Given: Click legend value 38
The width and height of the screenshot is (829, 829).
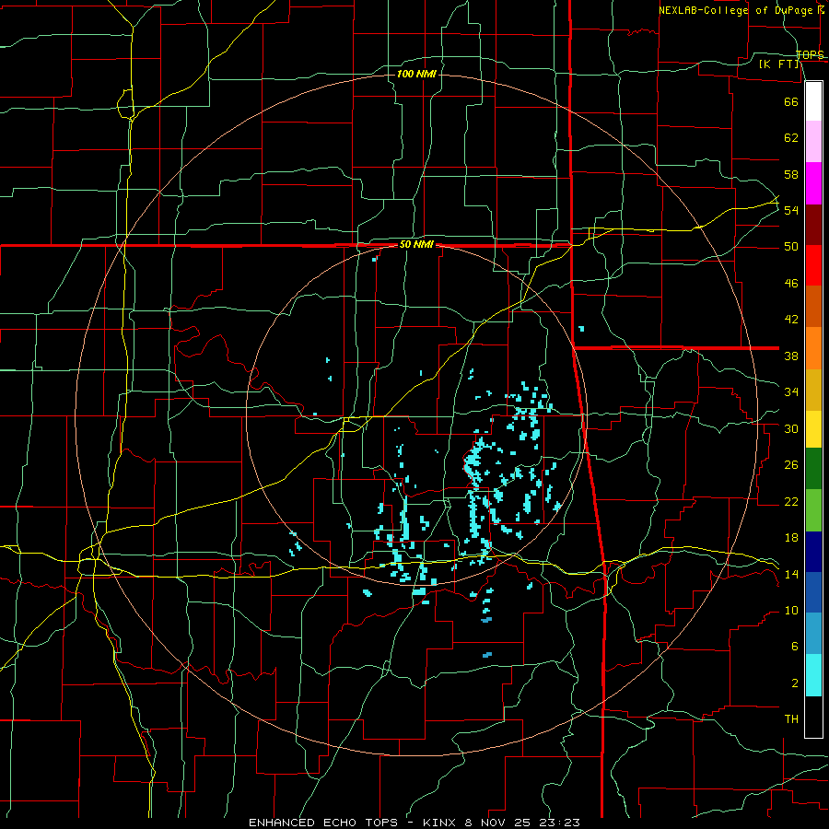Looking at the screenshot, I should click(x=791, y=356).
